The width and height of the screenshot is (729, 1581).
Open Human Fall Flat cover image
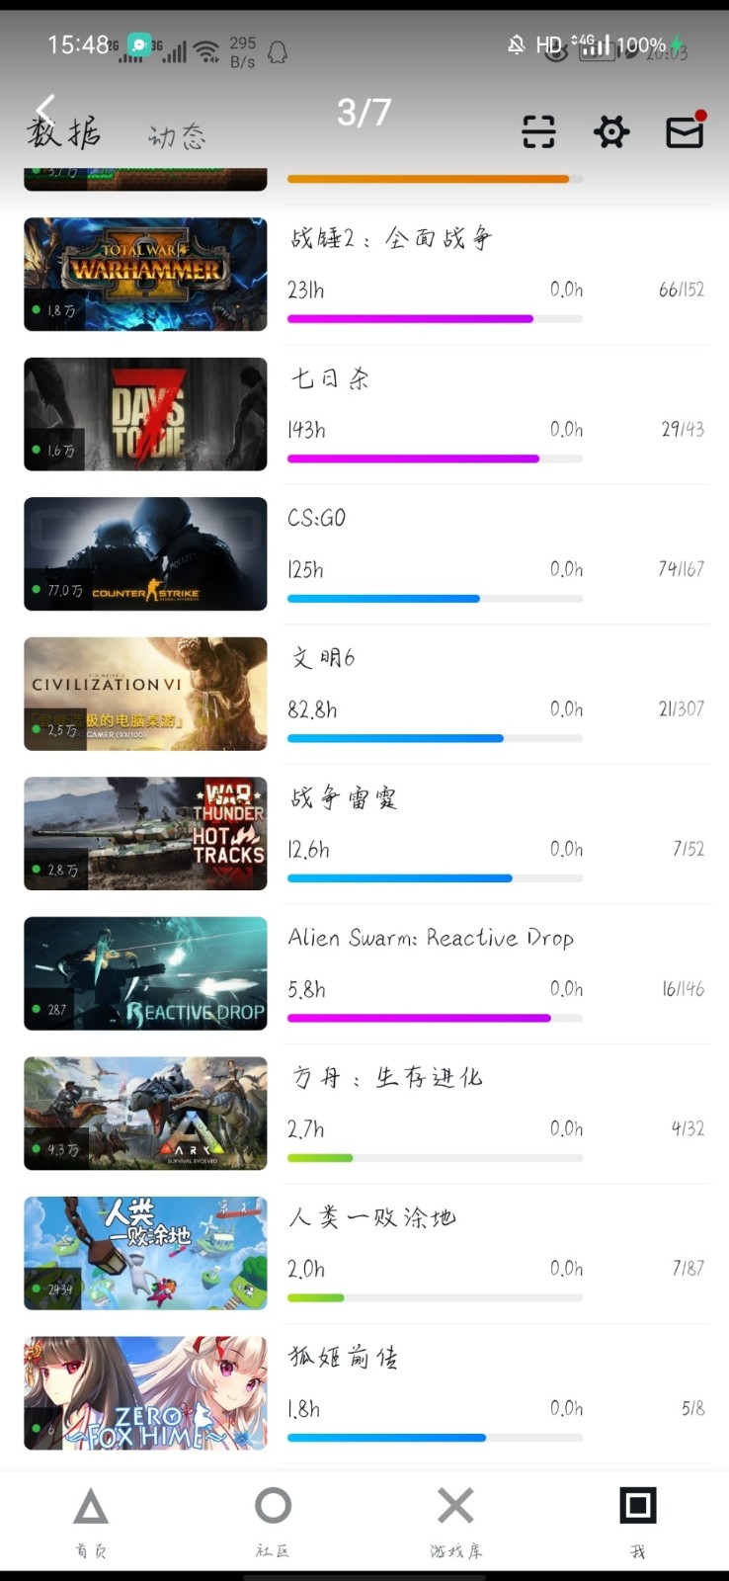tap(145, 1253)
